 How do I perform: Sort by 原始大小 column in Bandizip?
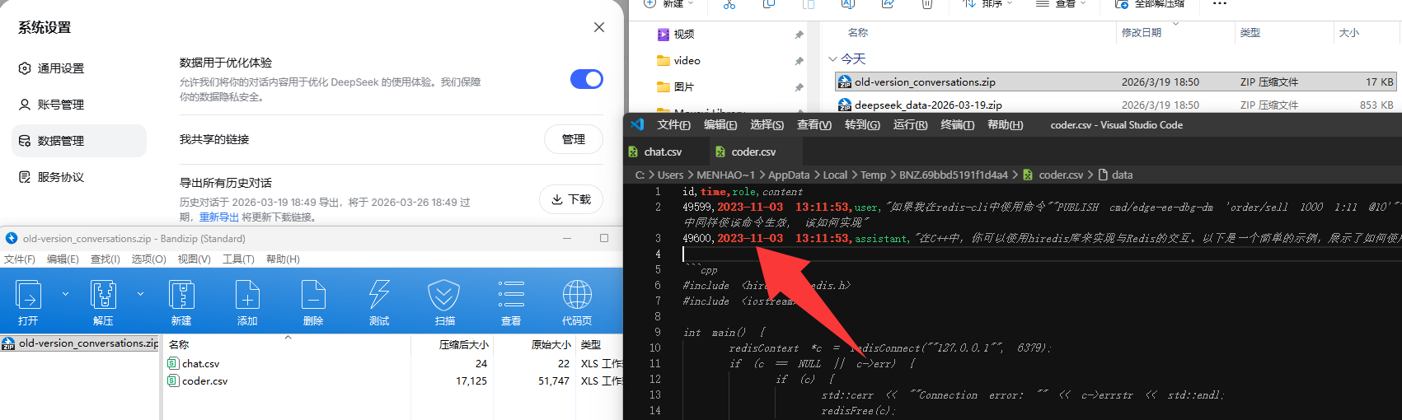pos(551,345)
